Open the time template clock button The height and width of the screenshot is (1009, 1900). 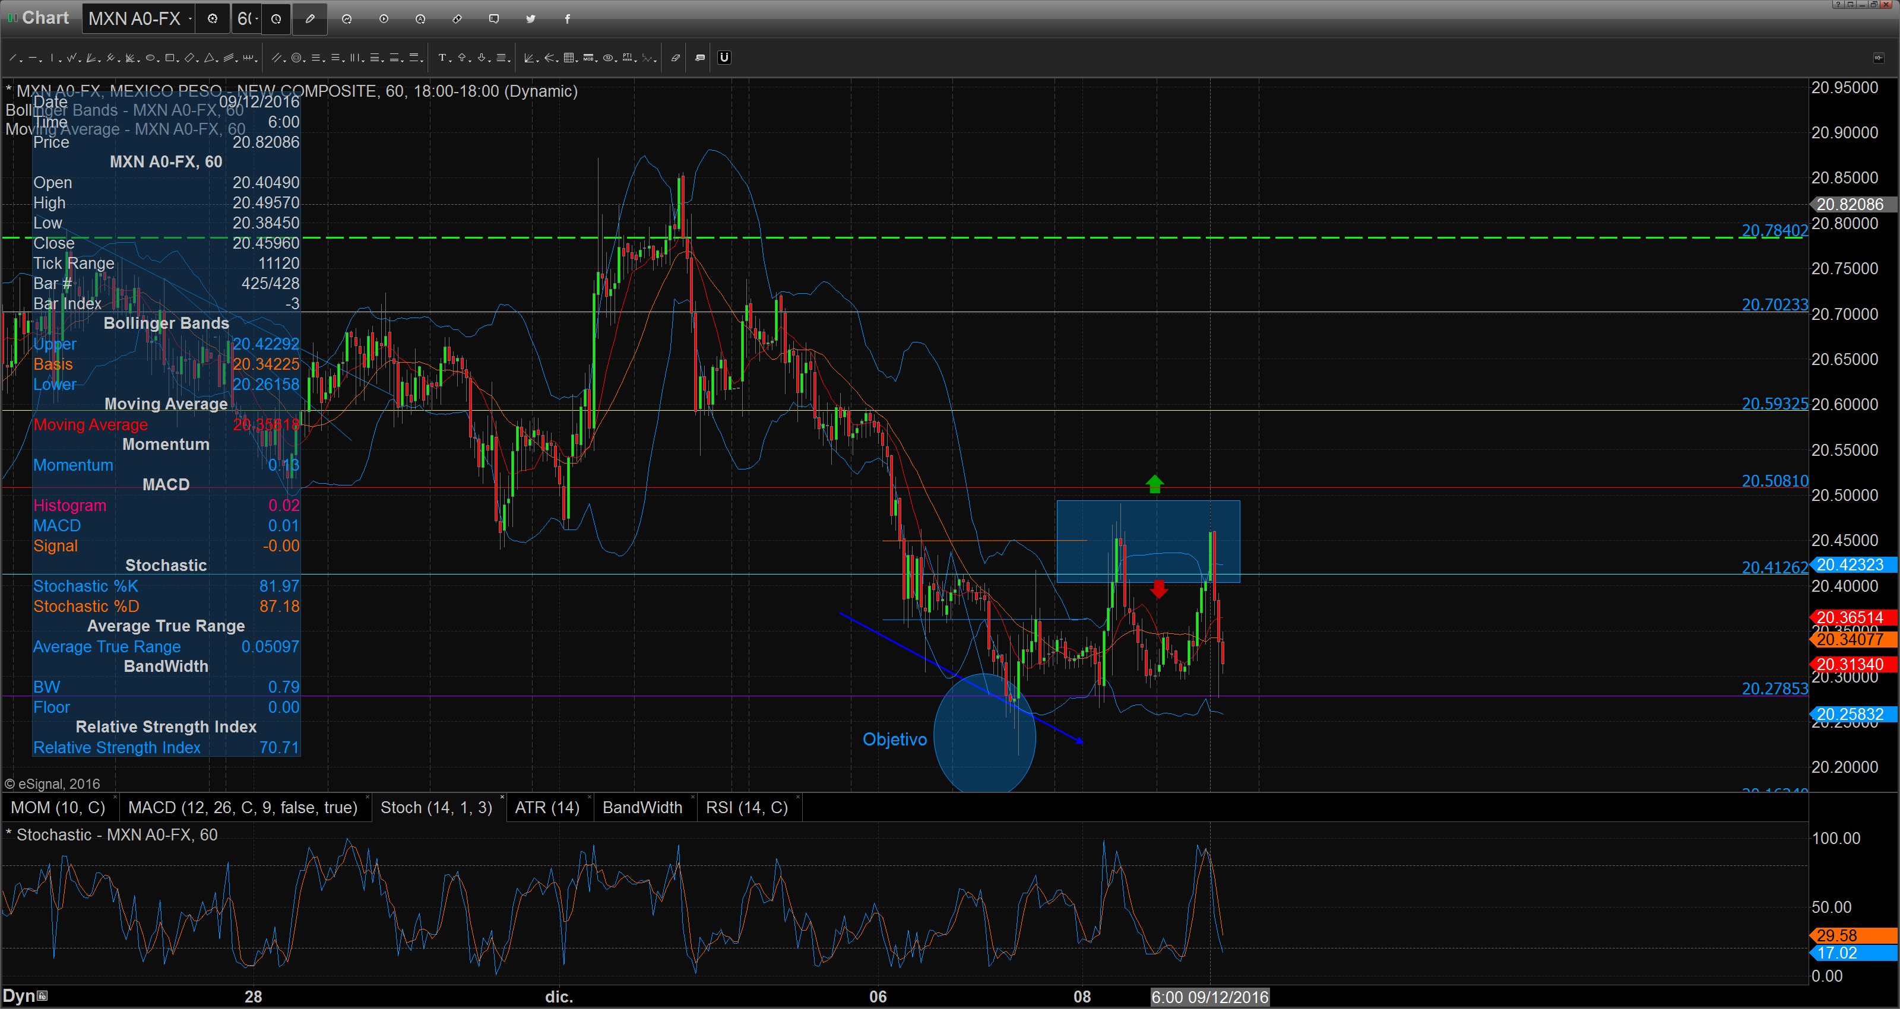point(276,18)
